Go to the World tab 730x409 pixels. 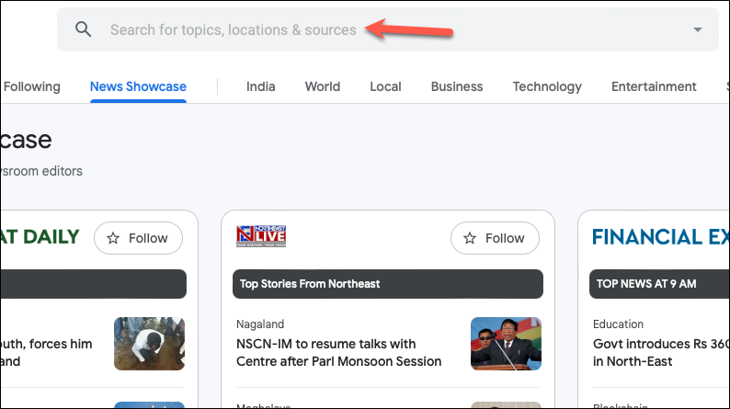point(323,86)
